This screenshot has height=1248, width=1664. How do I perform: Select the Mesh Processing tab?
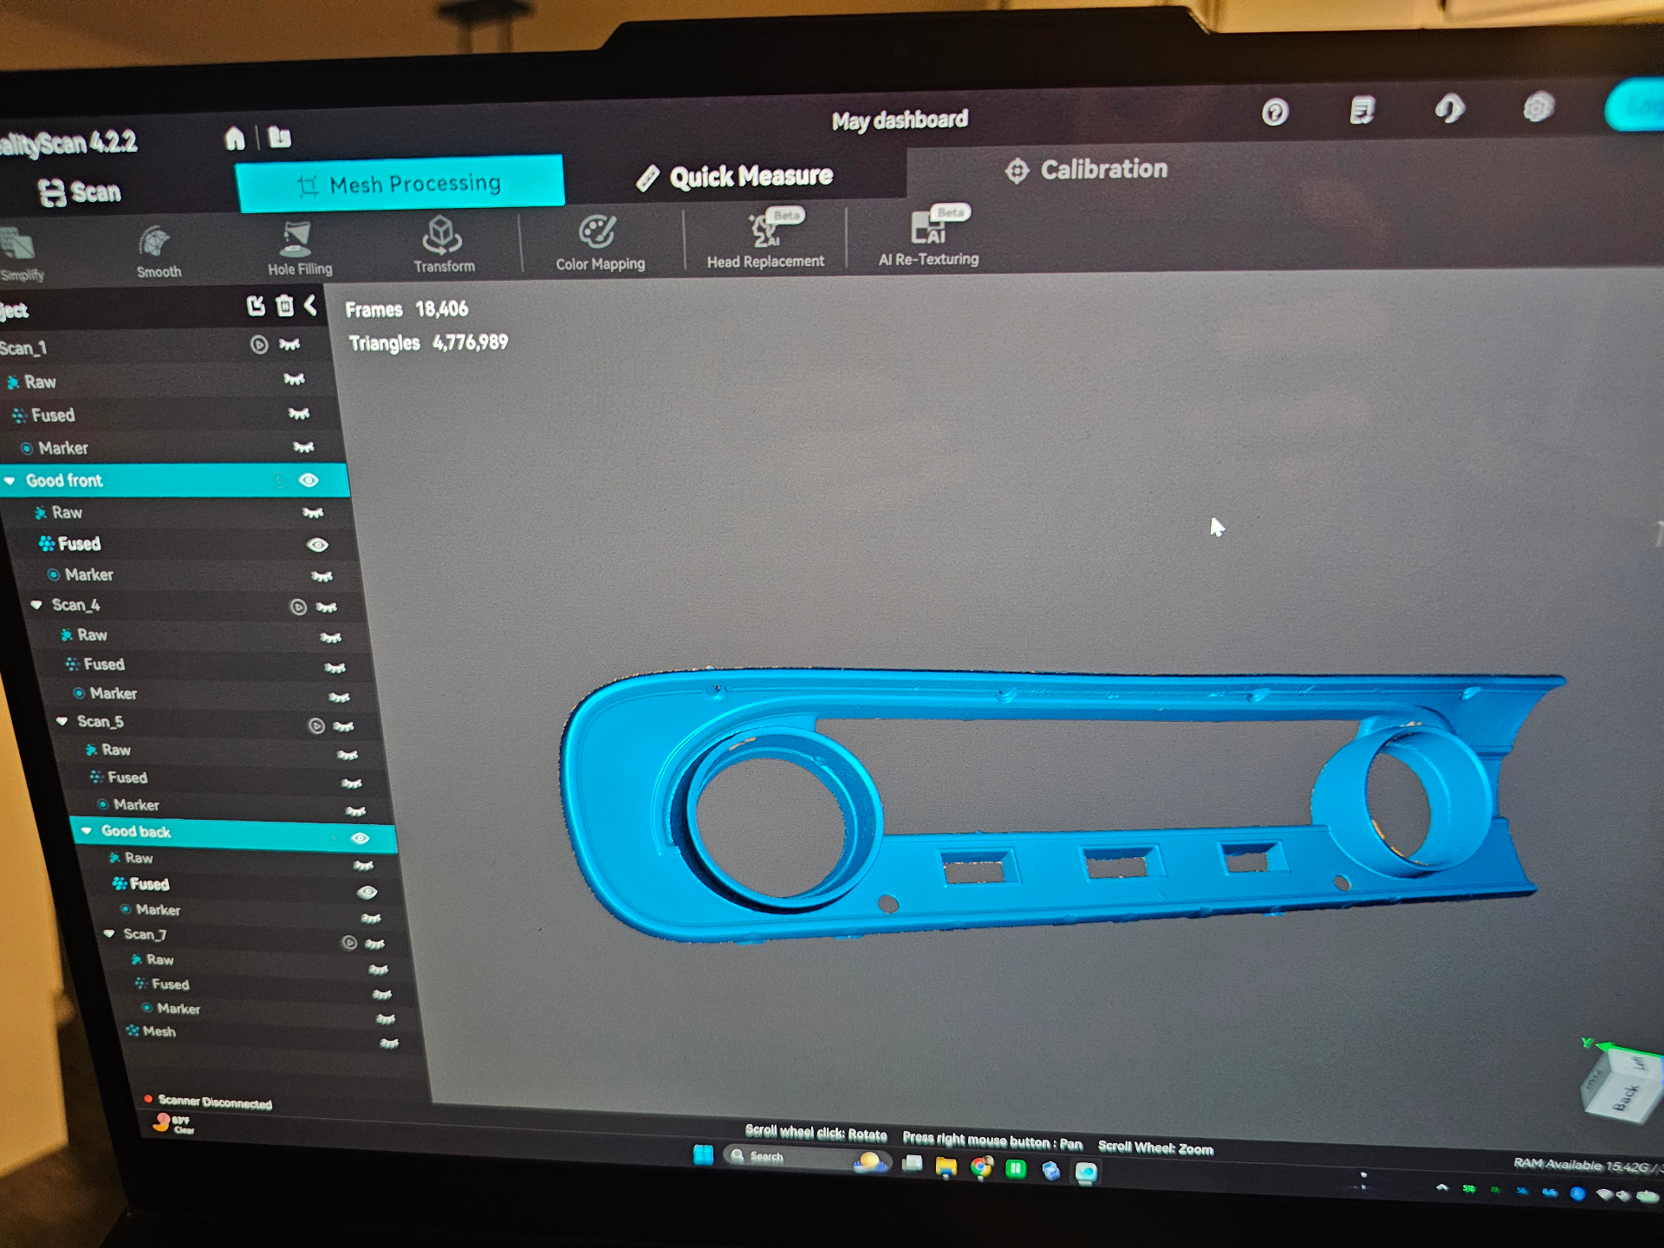(400, 184)
